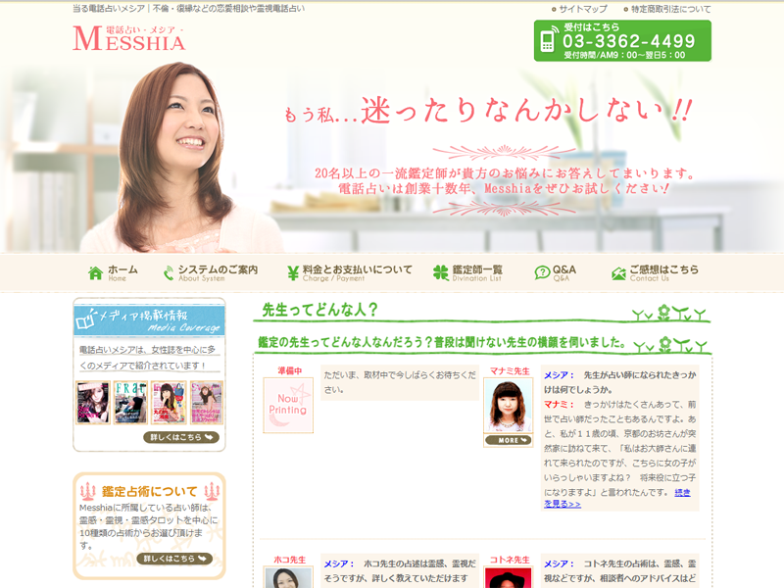Screen dimensions: 784x588
Task: Click the MORE button under マナミ先生
Action: 508,440
